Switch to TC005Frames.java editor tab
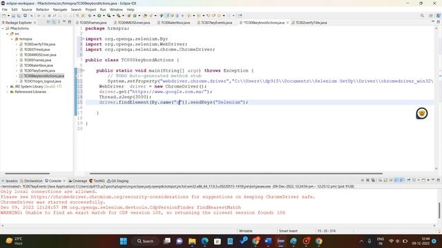This screenshot has width=442, height=248. tap(93, 23)
